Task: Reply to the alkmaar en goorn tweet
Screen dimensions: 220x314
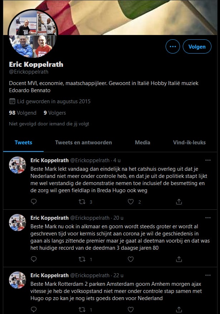Action: point(34,259)
